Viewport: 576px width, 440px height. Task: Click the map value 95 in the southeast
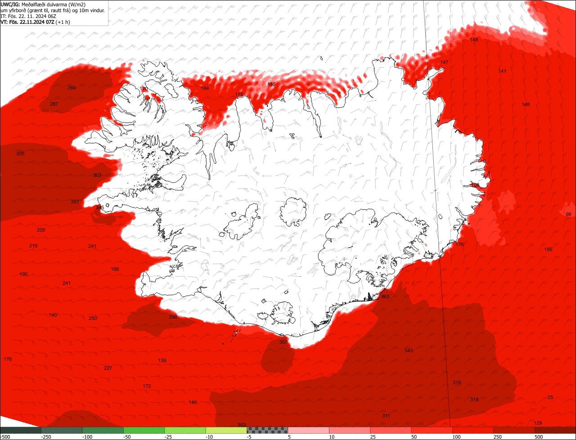point(550,397)
